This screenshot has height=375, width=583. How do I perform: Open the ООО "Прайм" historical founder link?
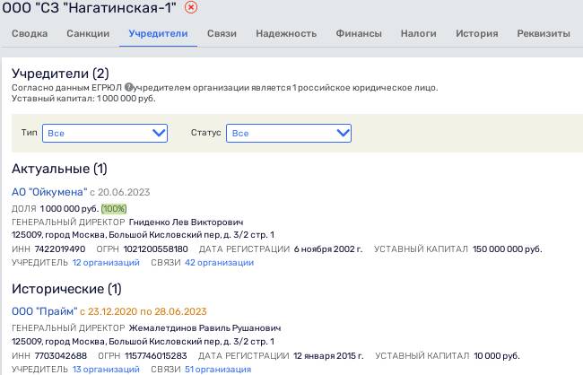click(44, 311)
